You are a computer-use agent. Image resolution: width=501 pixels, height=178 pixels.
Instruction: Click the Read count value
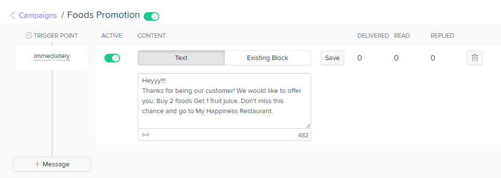tap(396, 58)
